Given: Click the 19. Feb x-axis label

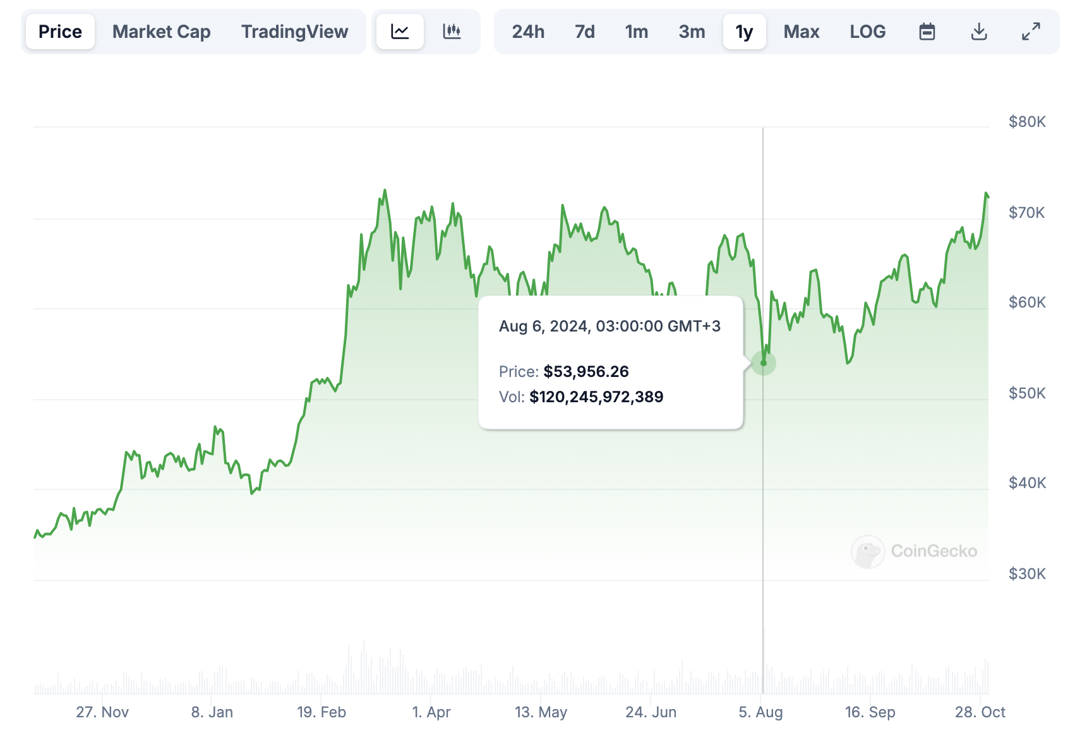Looking at the screenshot, I should point(321,712).
